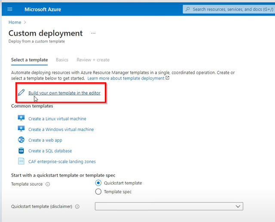Open Learn more about template deployment link
The image size is (275, 222).
click(x=126, y=78)
